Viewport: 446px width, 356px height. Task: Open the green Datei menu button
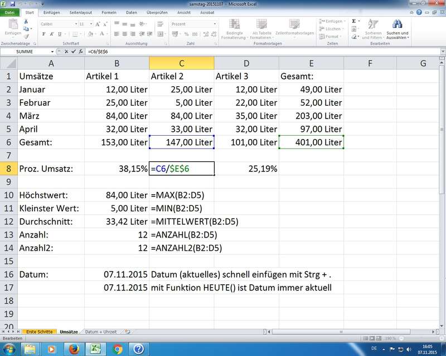point(10,12)
